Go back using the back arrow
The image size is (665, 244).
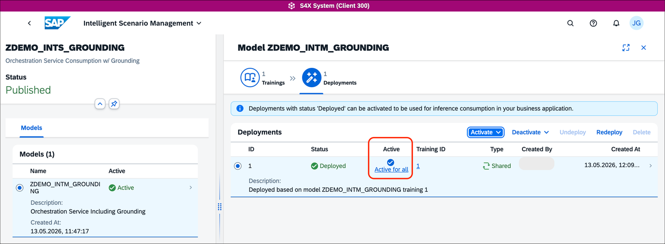(30, 23)
